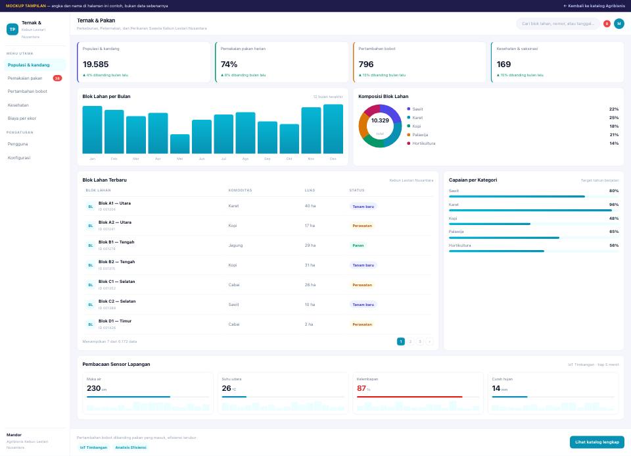Click the Karet progress bar at 96%

coord(534,211)
